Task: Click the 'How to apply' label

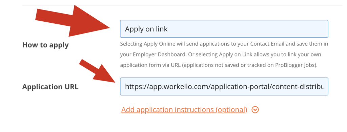Action: 45,45
